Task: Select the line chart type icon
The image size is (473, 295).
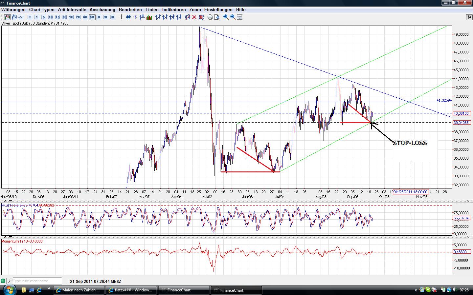Action: (21, 17)
